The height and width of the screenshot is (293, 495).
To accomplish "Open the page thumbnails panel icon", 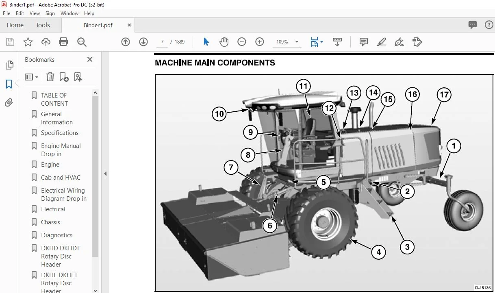I will coord(9,65).
